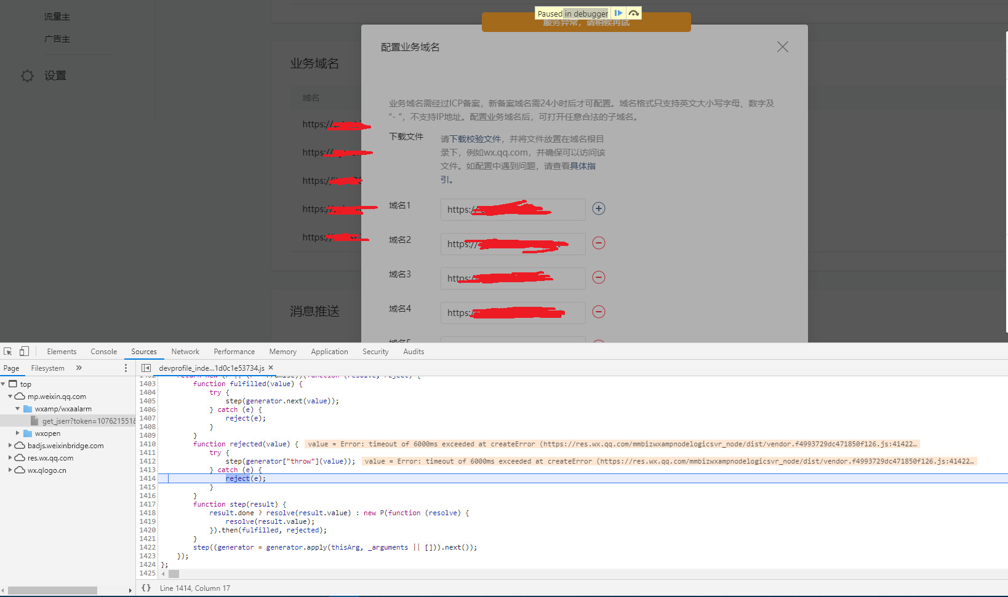
Task: Focus the 域名3 input field
Action: 513,279
